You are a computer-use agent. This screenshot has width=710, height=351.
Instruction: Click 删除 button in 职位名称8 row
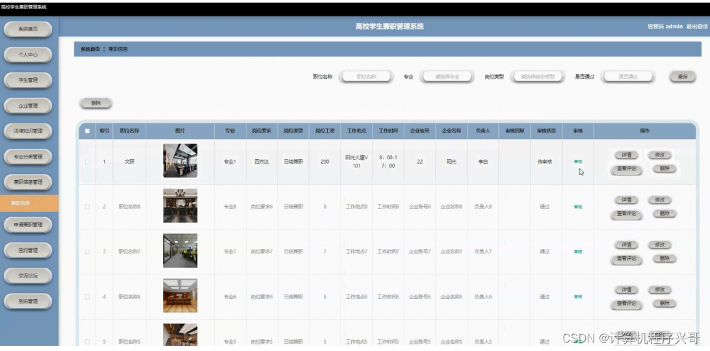(664, 213)
